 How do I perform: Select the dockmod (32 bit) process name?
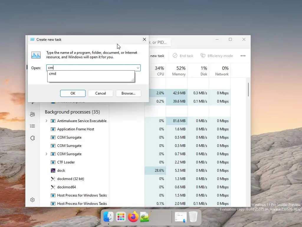[70, 179]
